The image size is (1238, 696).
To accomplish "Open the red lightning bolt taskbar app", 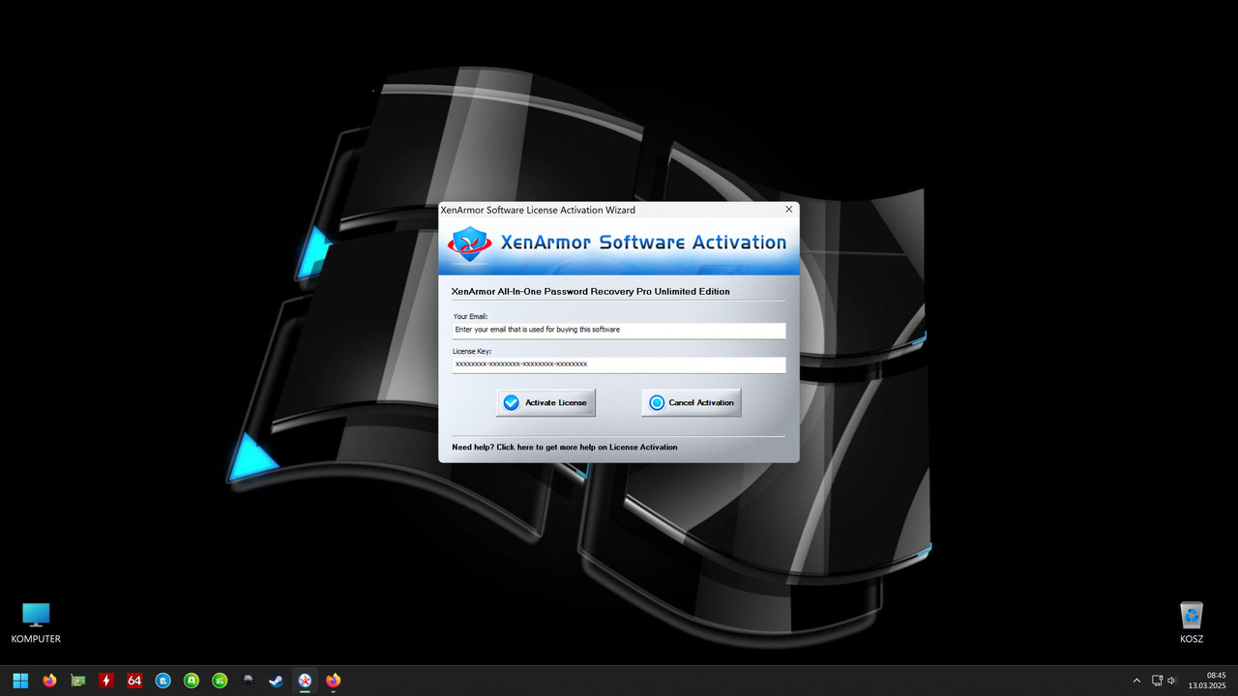I will coord(106,681).
